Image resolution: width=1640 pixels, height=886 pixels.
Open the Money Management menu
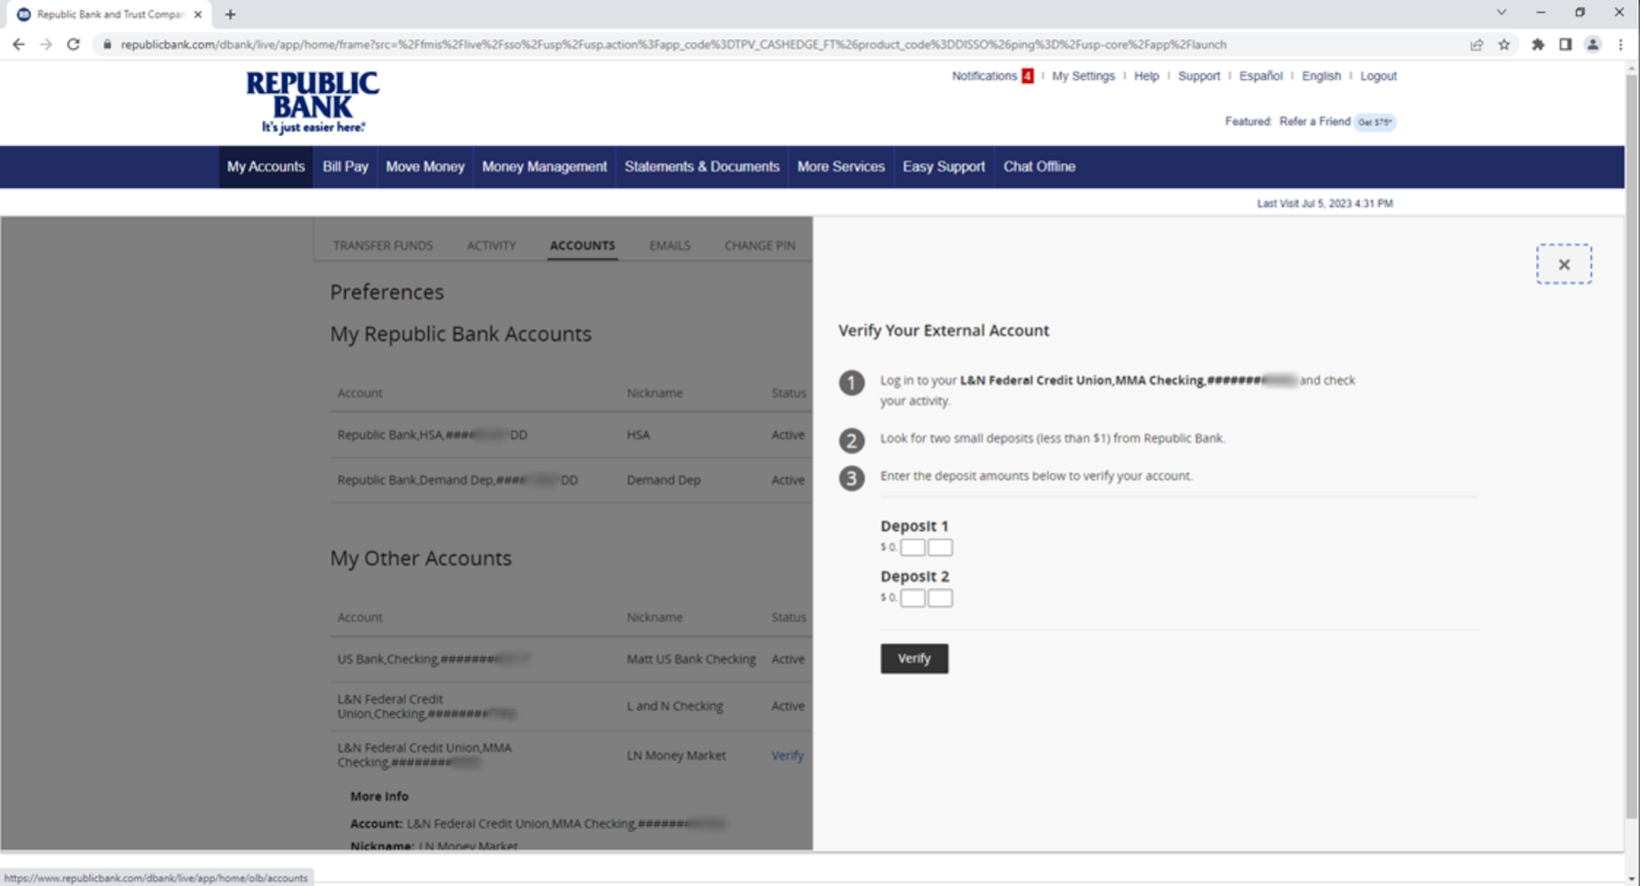pos(545,167)
